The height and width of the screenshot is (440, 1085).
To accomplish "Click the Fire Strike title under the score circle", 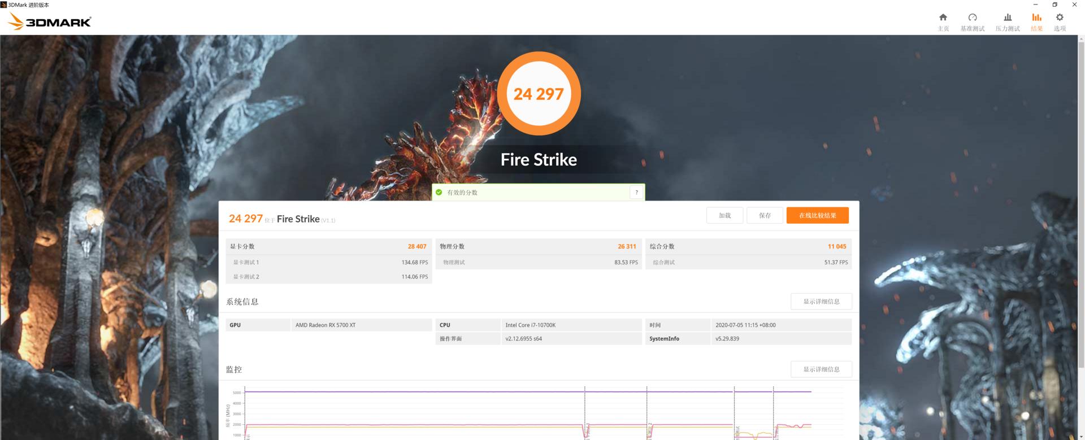I will click(x=539, y=160).
